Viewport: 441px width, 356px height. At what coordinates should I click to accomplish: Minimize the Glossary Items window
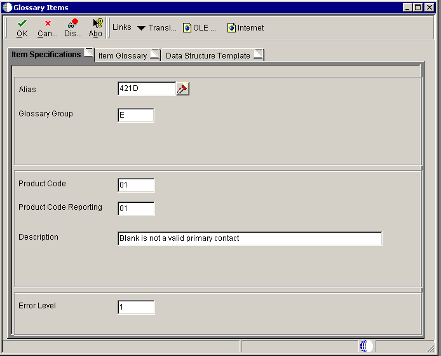pos(407,8)
